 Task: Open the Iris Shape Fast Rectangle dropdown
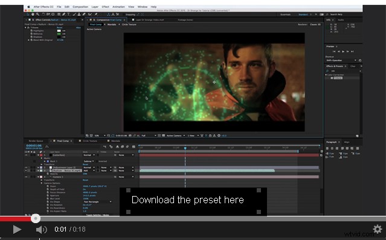click(x=97, y=201)
